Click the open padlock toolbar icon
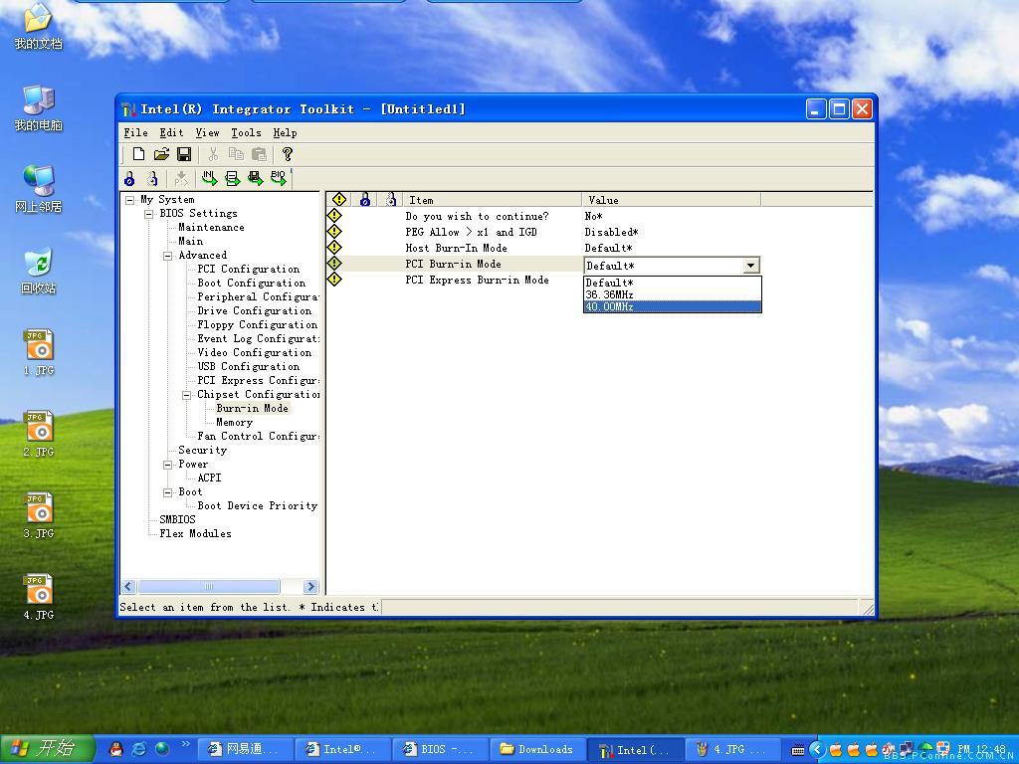 (x=152, y=179)
